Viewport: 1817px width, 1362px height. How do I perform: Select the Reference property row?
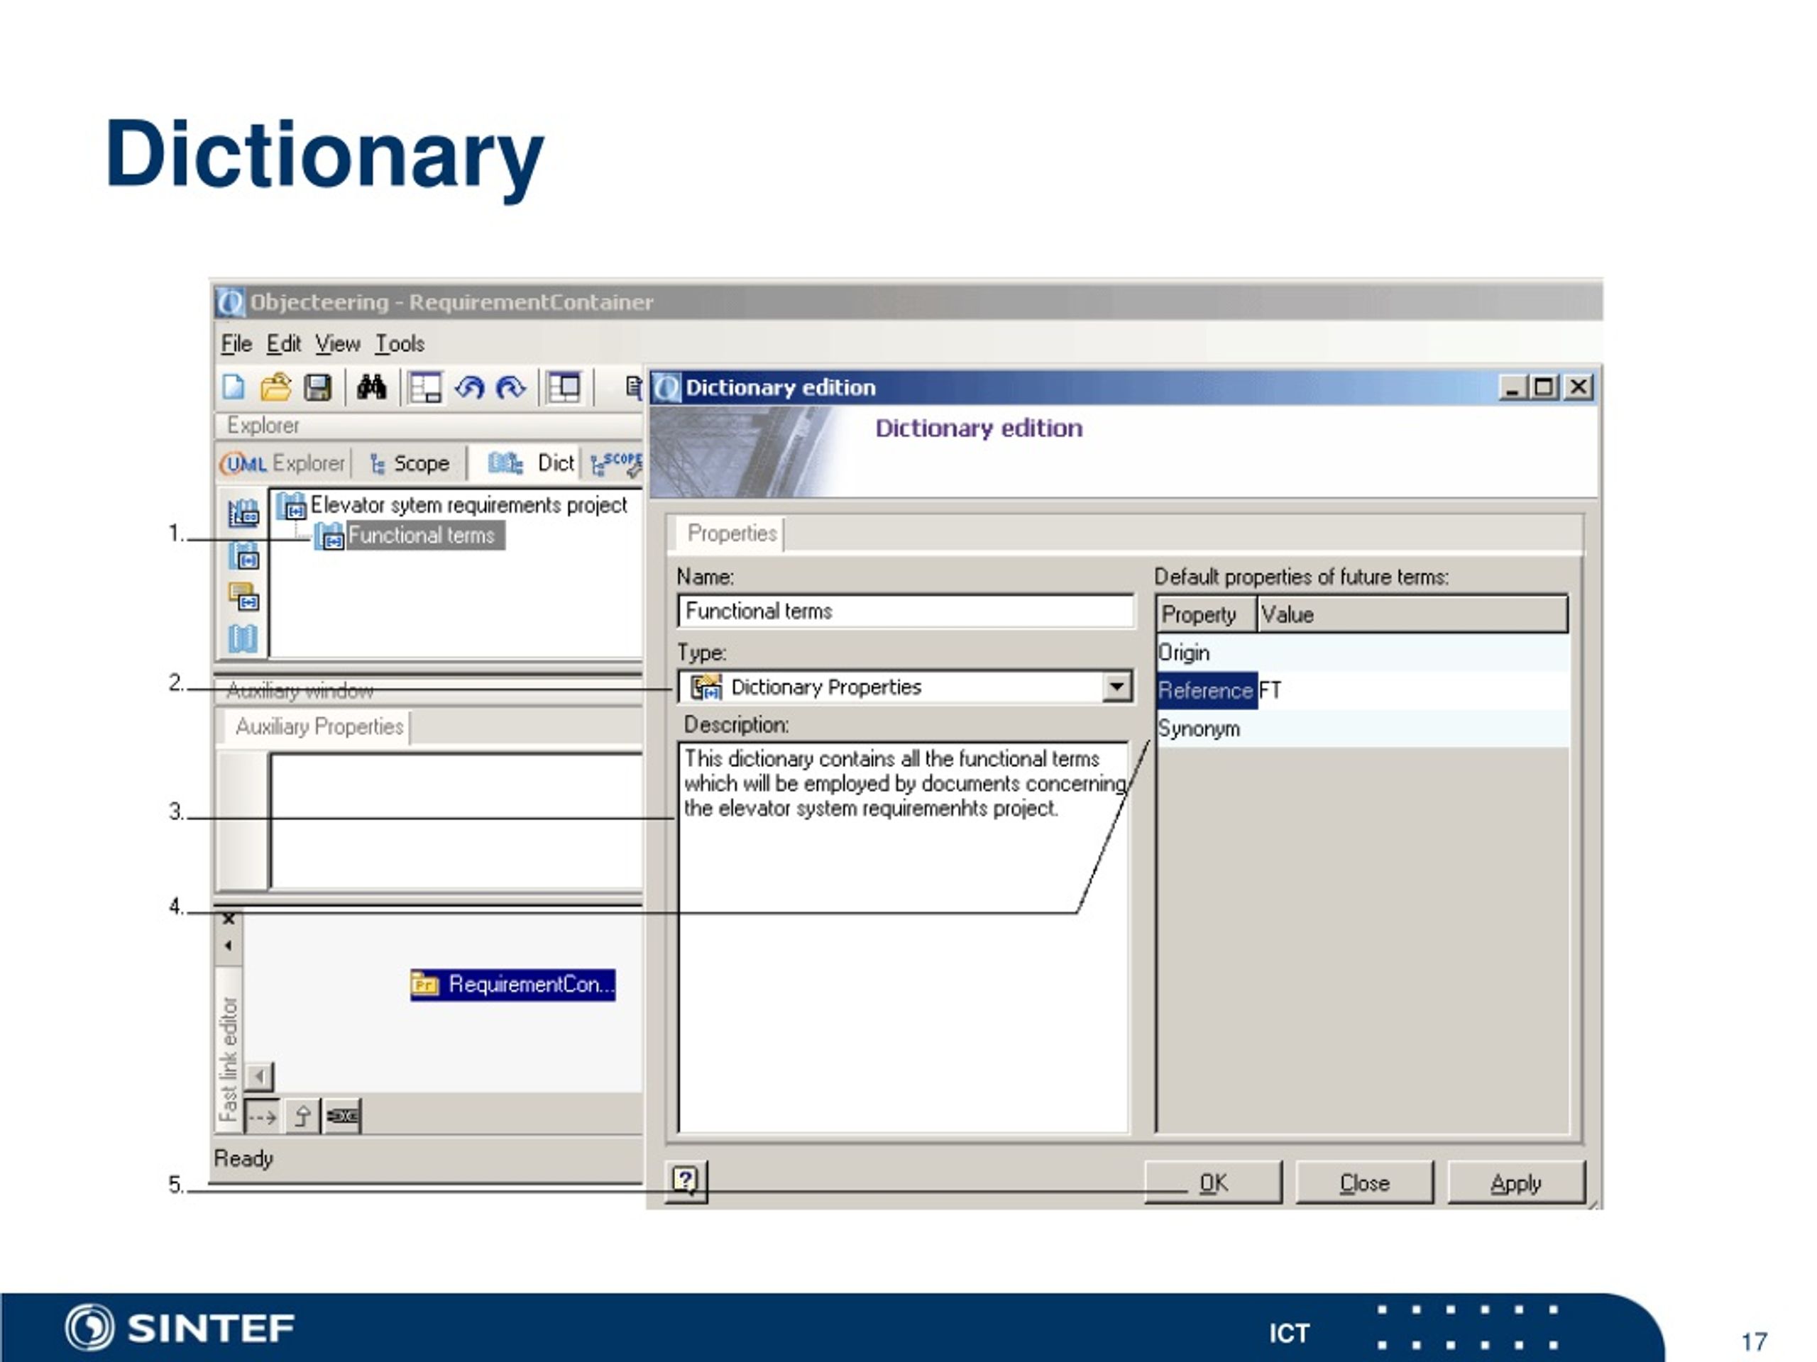(1363, 690)
